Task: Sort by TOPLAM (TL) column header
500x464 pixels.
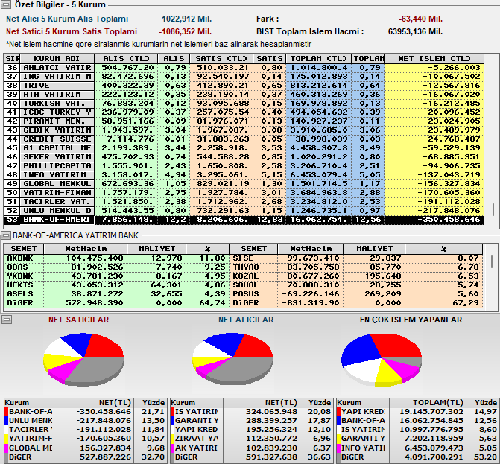Action: click(318, 59)
